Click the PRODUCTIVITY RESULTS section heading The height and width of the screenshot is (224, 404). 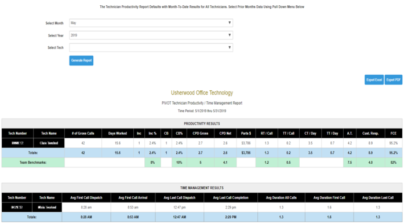[x=202, y=124]
